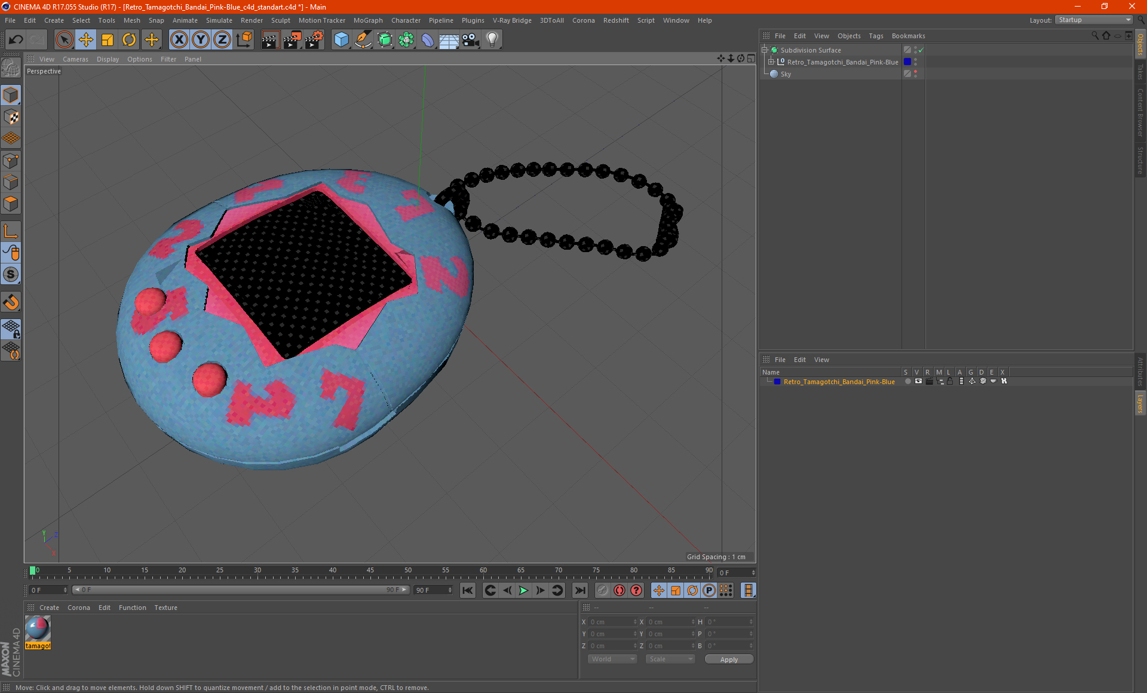Click the timeline preview range slider
This screenshot has height=693, width=1147.
[x=240, y=590]
